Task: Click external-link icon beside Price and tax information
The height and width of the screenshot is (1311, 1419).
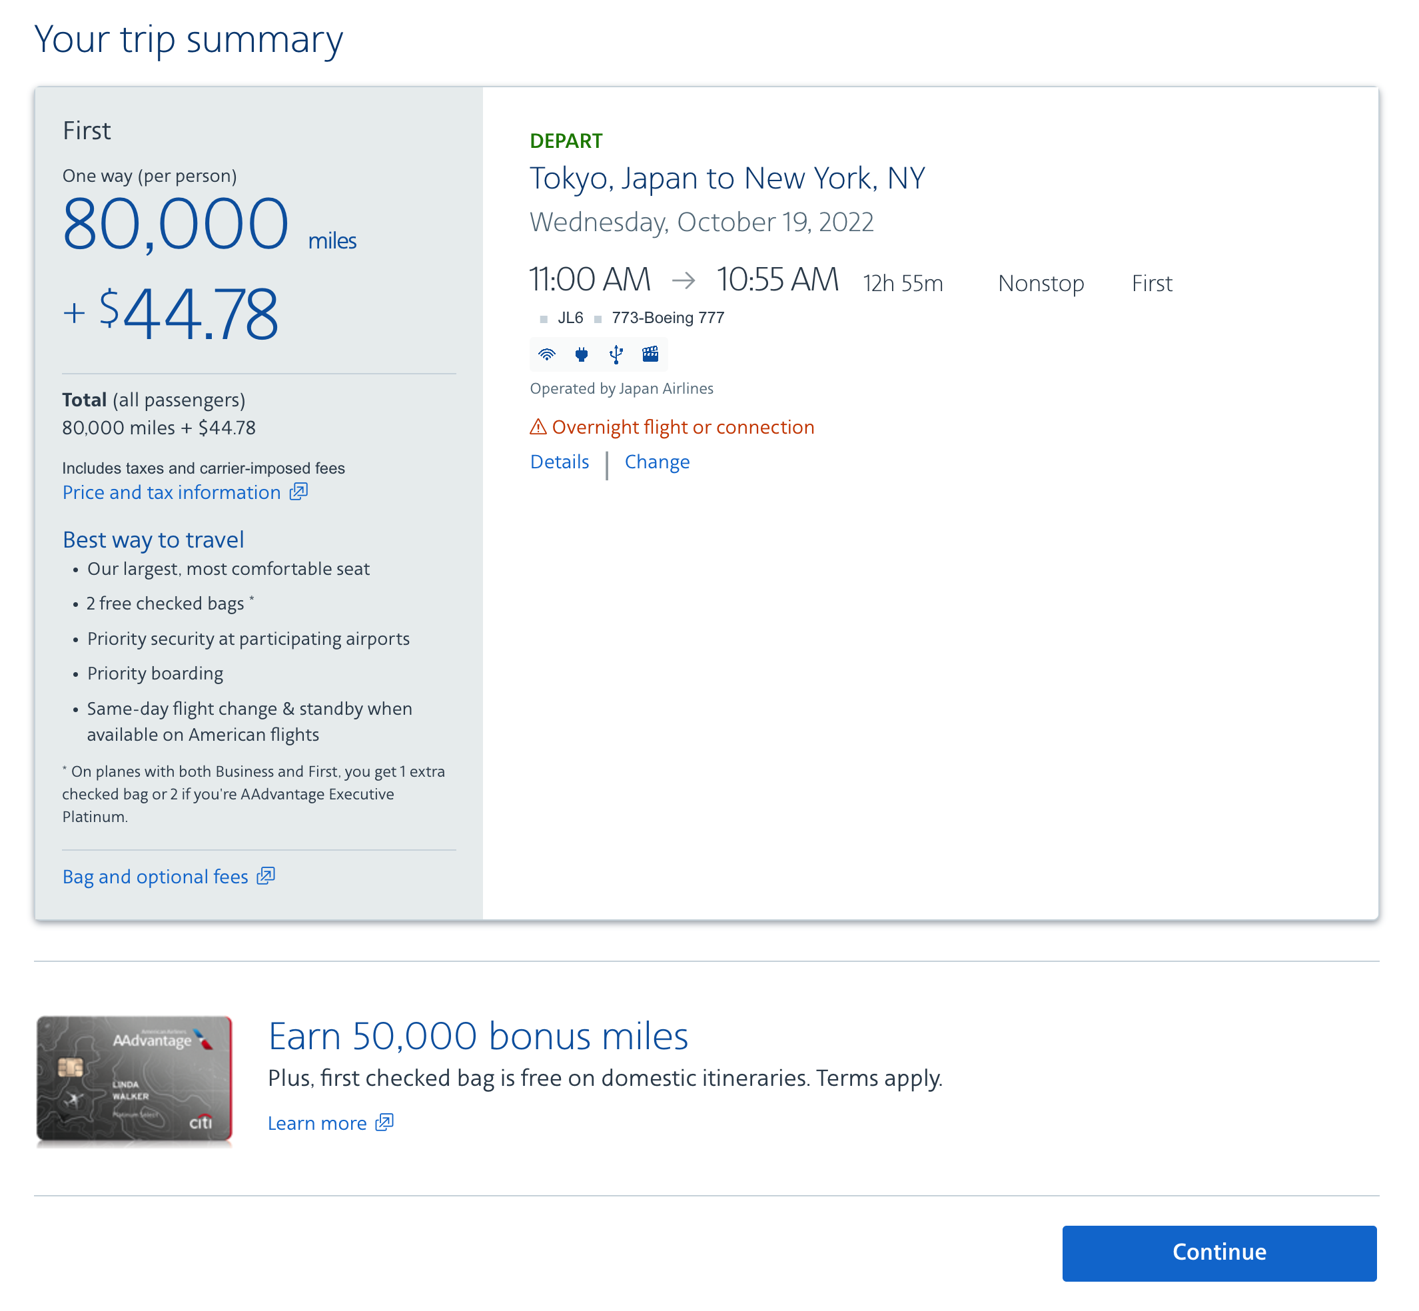Action: click(x=298, y=492)
